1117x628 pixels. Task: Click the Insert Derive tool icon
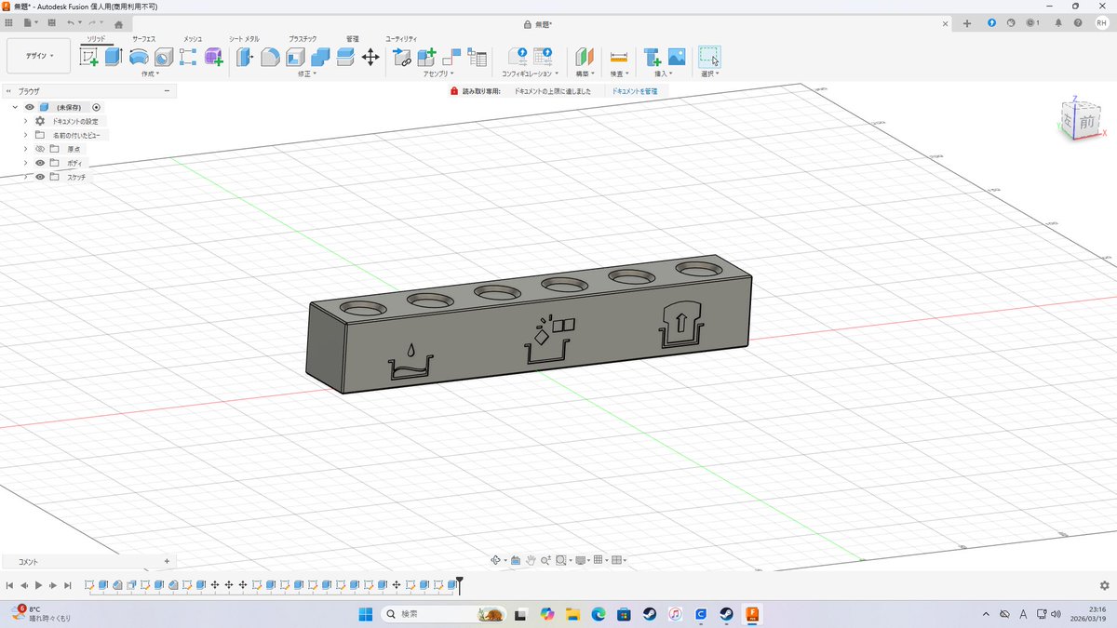pos(402,57)
